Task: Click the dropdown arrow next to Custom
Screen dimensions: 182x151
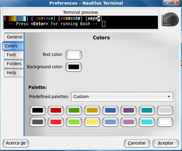Action: pos(169,97)
